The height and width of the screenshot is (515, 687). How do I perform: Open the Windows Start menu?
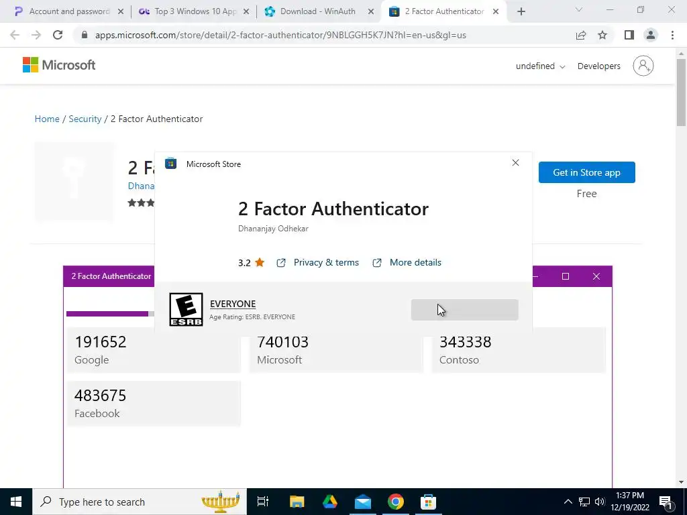tap(16, 502)
